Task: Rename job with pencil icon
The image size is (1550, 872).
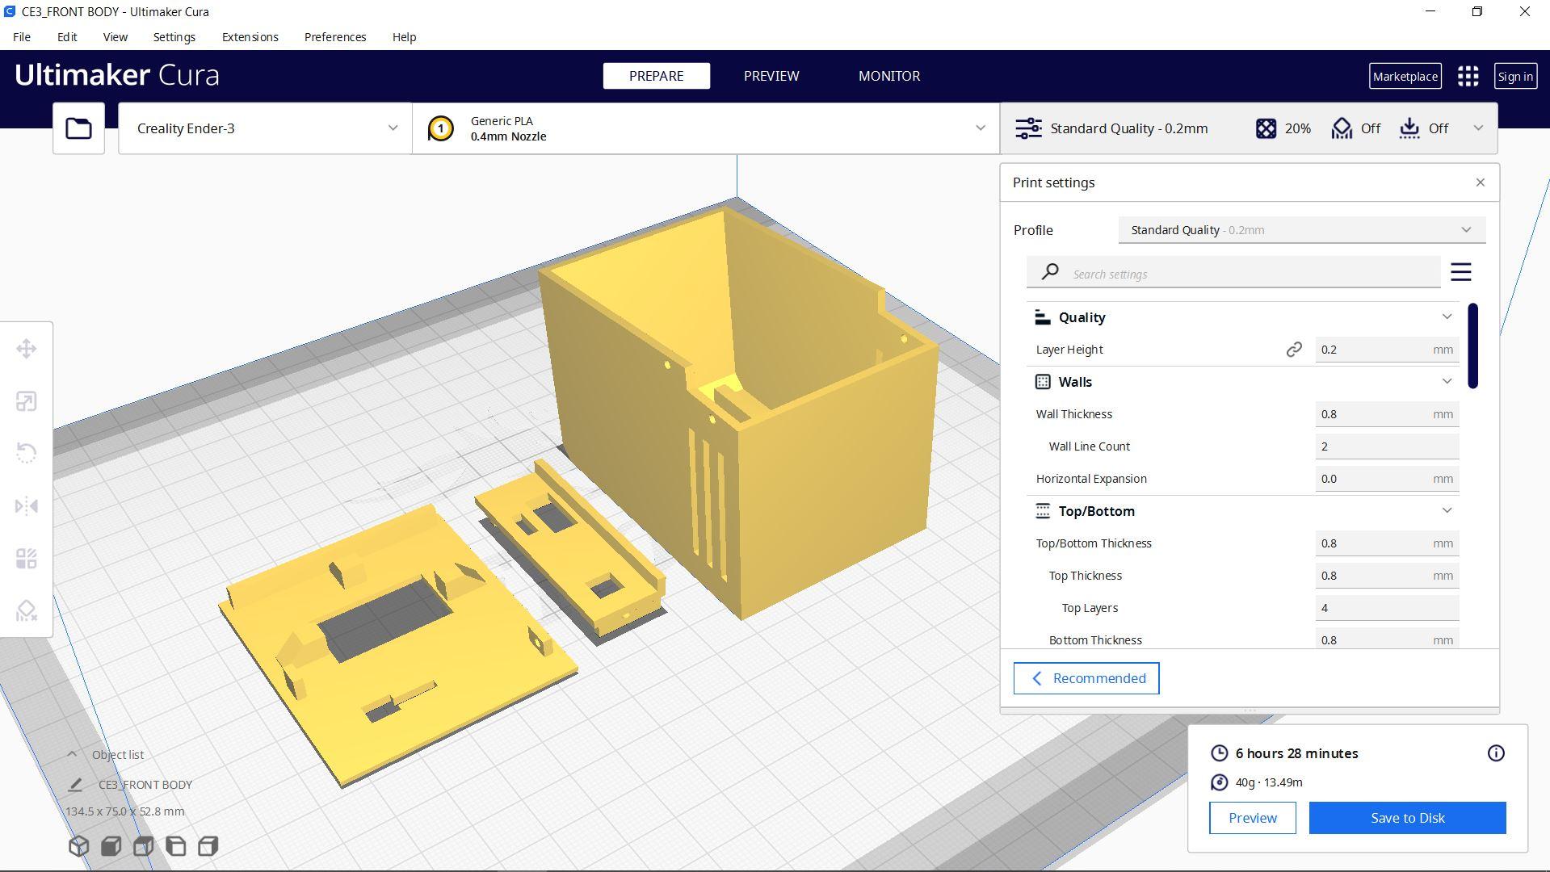Action: pos(75,785)
